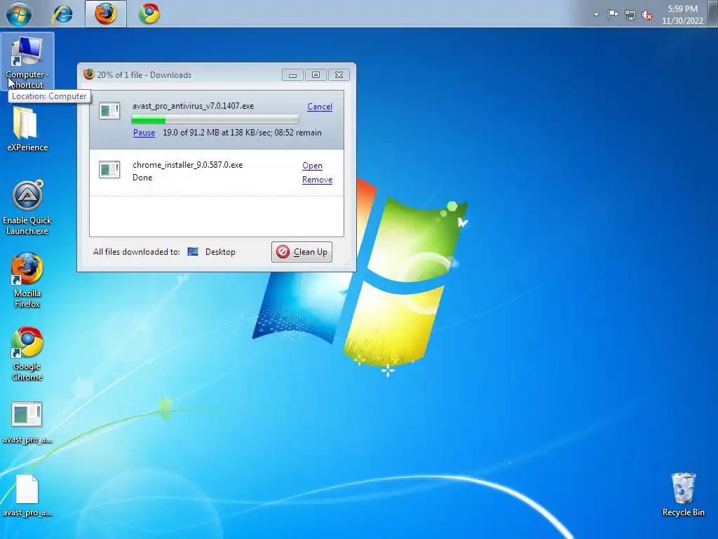Select Computer - Shortcut desktop icon
718x539 pixels.
tap(27, 62)
